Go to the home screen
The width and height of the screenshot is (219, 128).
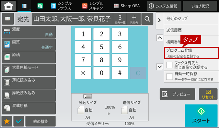pos(9,6)
